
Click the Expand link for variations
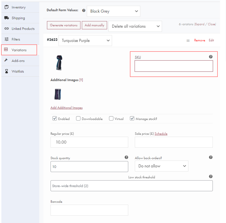(199, 24)
